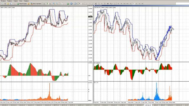
Task: Open the Navigator toolbar icon
Action: 8,4
